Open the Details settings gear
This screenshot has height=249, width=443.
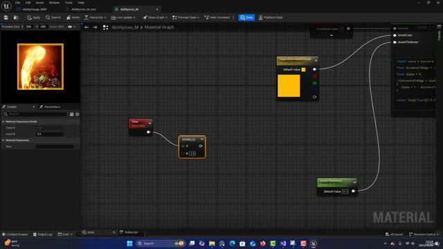[77, 114]
